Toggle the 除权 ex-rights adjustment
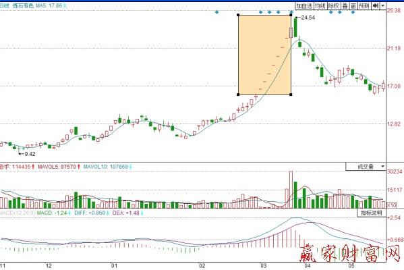This screenshot has height=270, width=404. 334,5
